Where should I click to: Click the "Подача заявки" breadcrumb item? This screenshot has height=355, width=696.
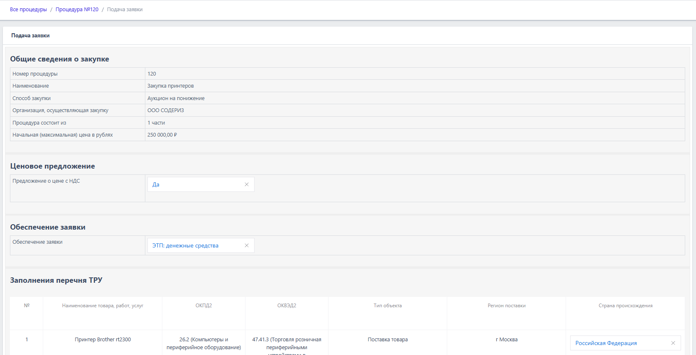(x=125, y=10)
